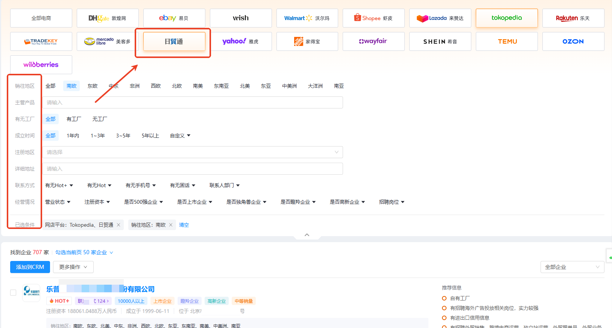This screenshot has height=328, width=612.
Task: Click the 上市企业 tag
Action: pyautogui.click(x=162, y=301)
